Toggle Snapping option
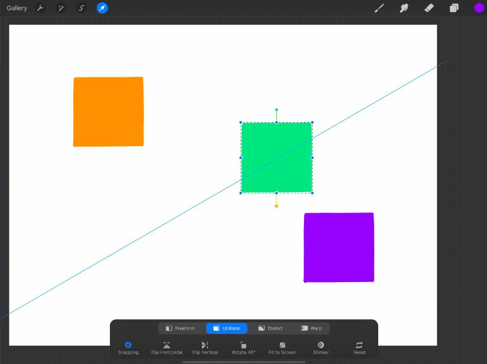The height and width of the screenshot is (364, 487). [x=128, y=348]
